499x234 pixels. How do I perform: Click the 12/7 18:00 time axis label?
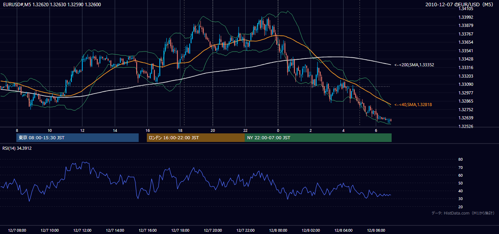tap(180, 230)
